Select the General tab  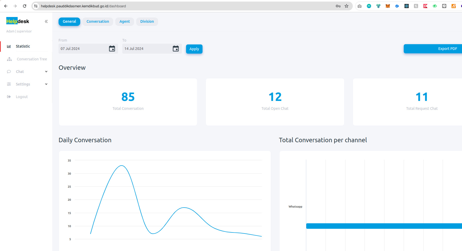pos(69,21)
